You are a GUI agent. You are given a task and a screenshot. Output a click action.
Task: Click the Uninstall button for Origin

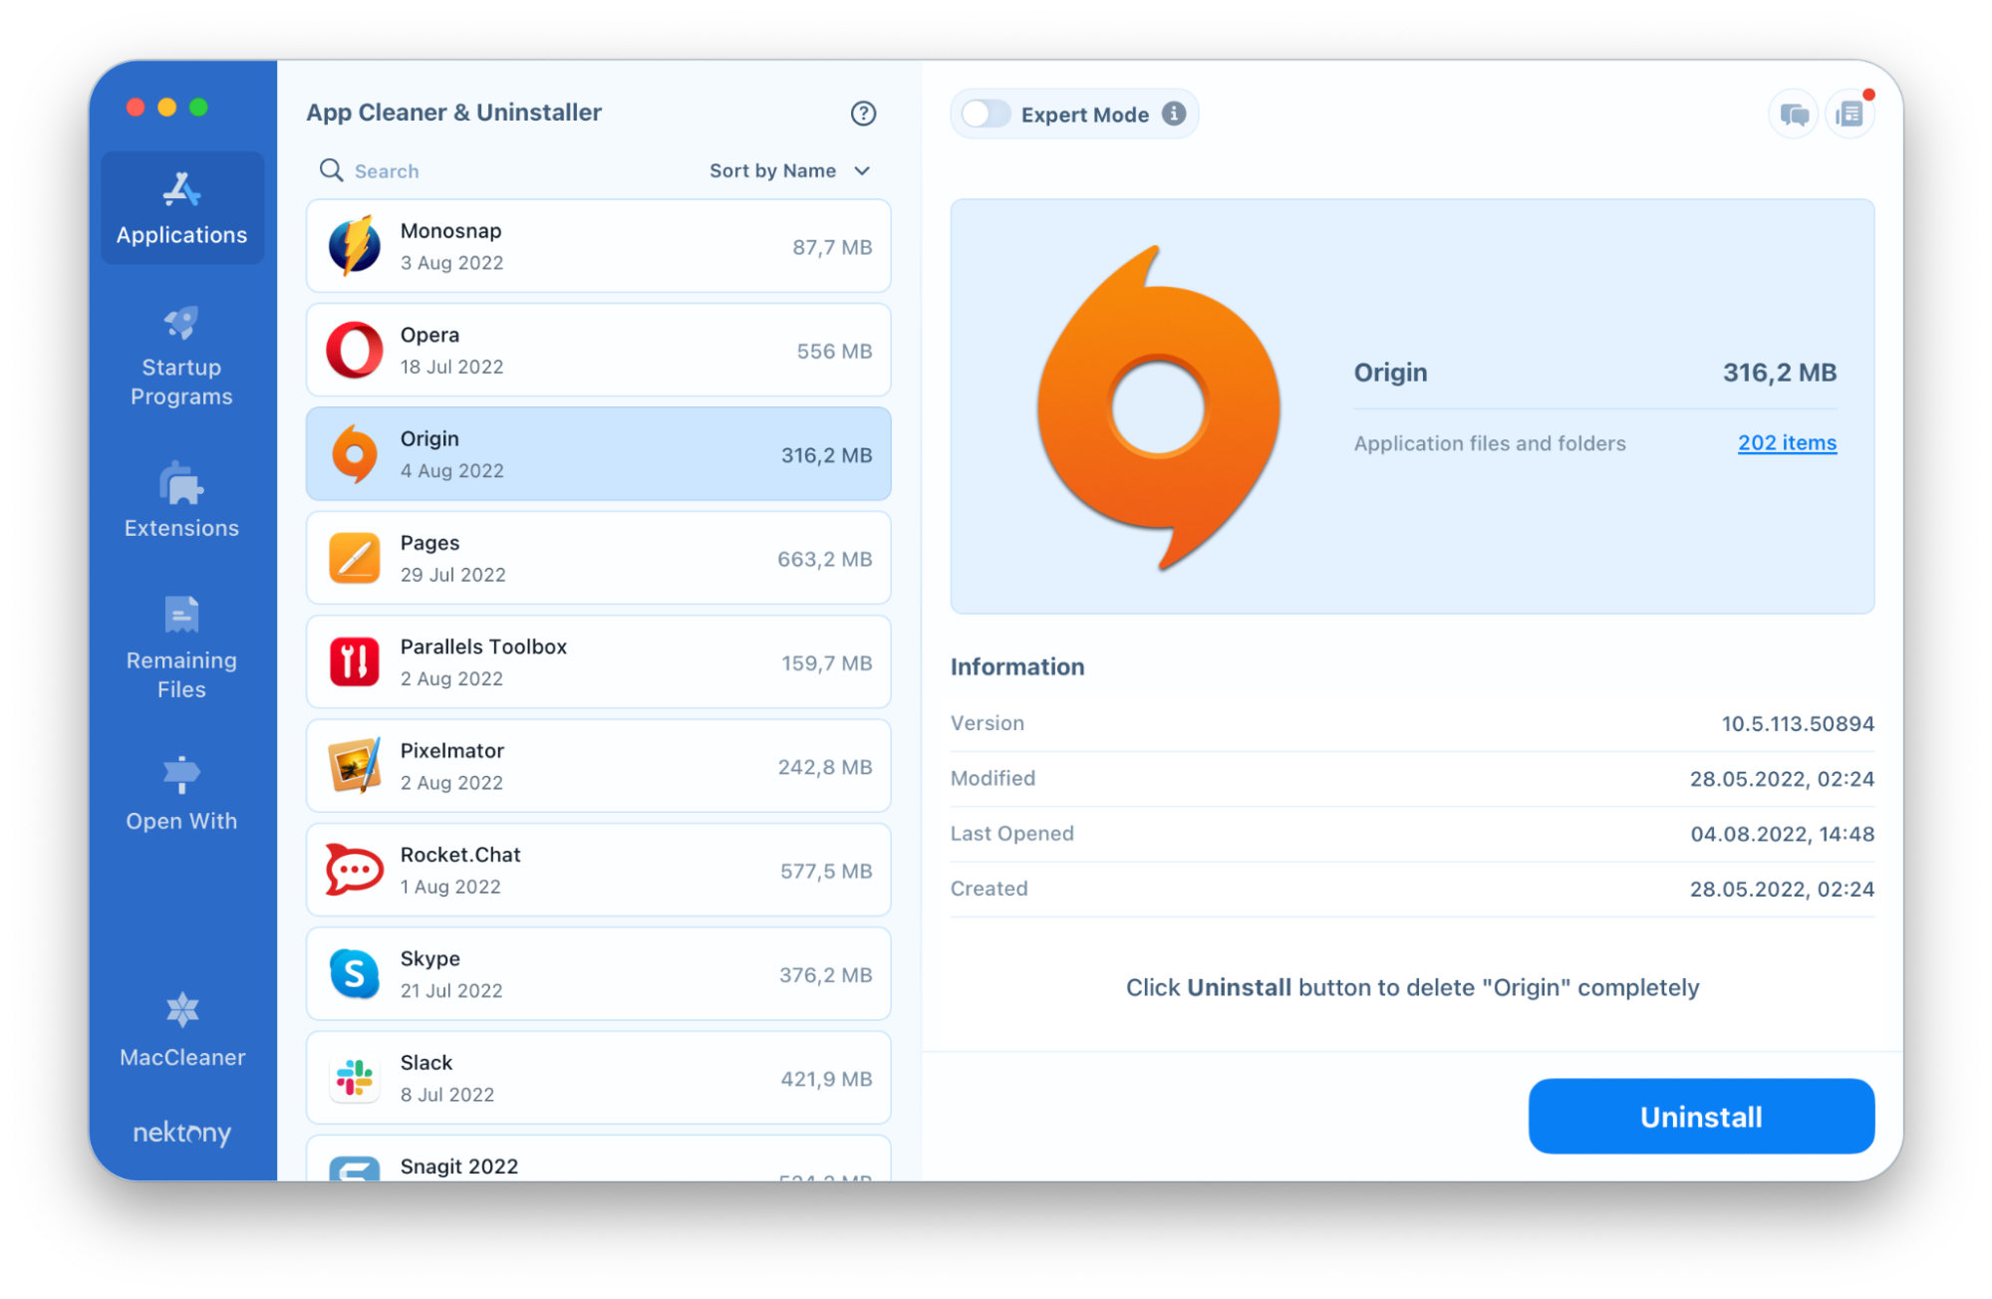(x=1700, y=1118)
